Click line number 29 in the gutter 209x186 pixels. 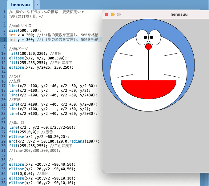click(x=3, y=141)
